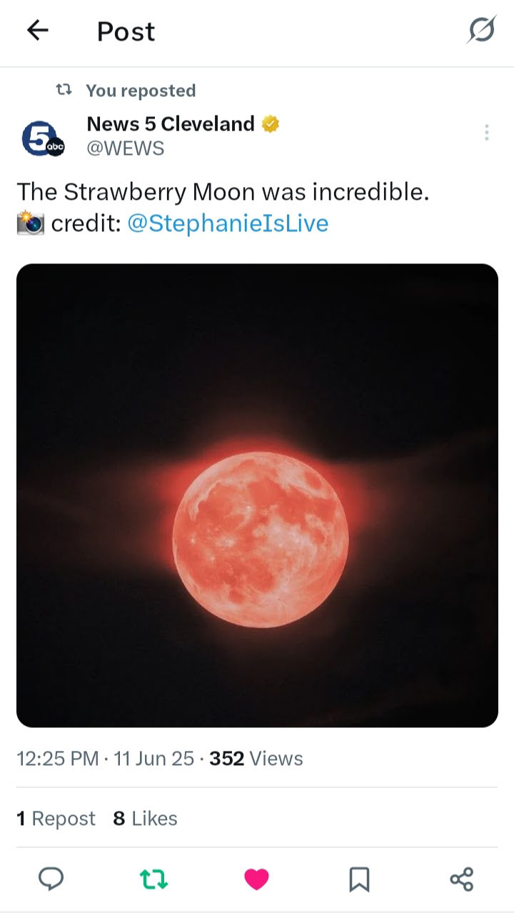
Task: Open the three-dot more options menu
Action: click(486, 132)
